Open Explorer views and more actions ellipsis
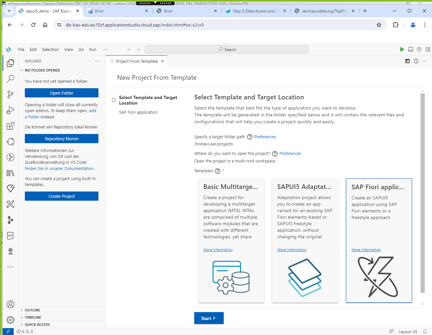Image resolution: width=432 pixels, height=335 pixels. 97,61
